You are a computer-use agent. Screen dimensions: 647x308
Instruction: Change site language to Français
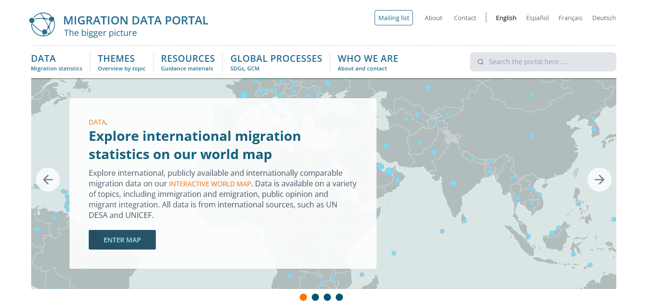(570, 18)
